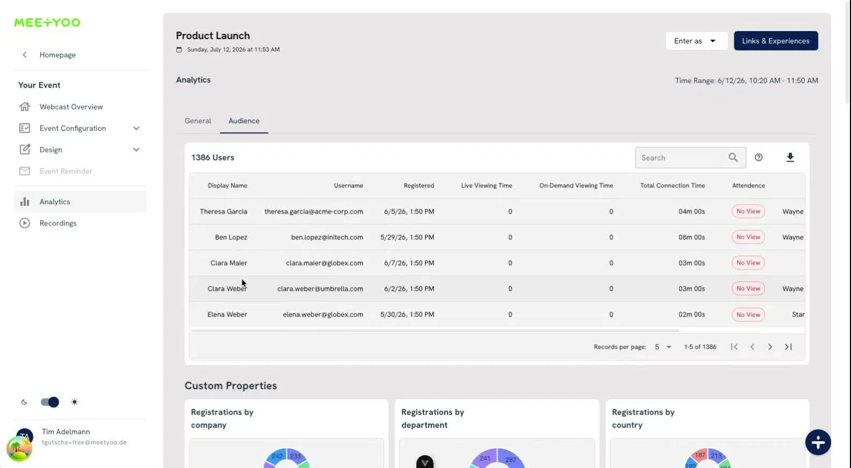Click the Registrations by company donut chart
The image size is (851, 468).
(286, 458)
